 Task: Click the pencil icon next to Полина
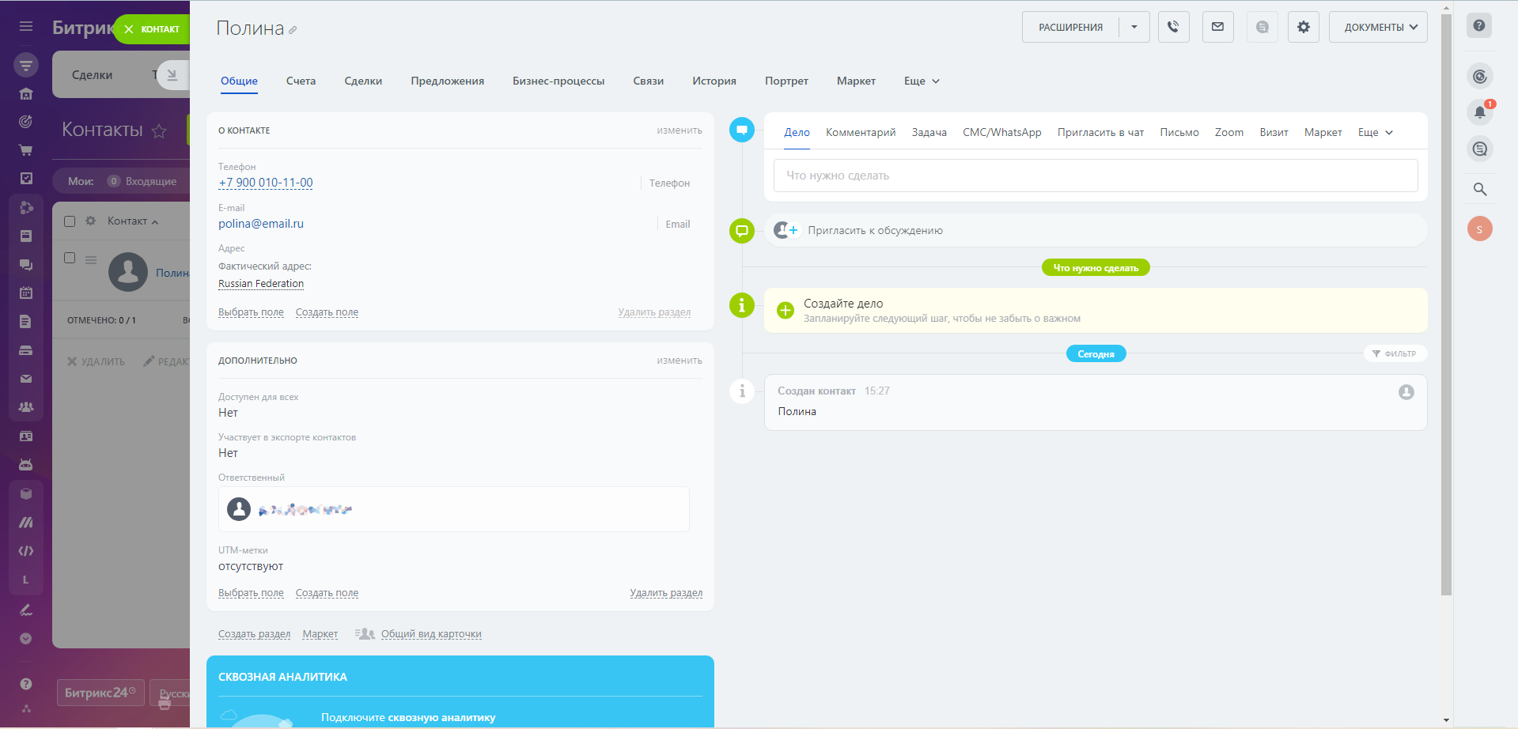tap(293, 30)
